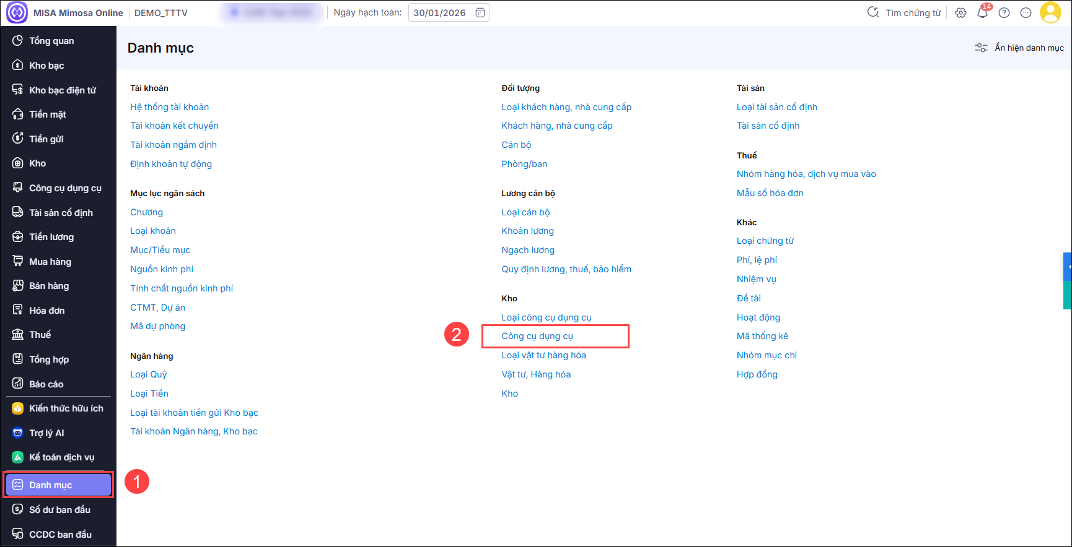Click the Ngày hạch toán date field
This screenshot has height=547, width=1072.
click(x=440, y=13)
